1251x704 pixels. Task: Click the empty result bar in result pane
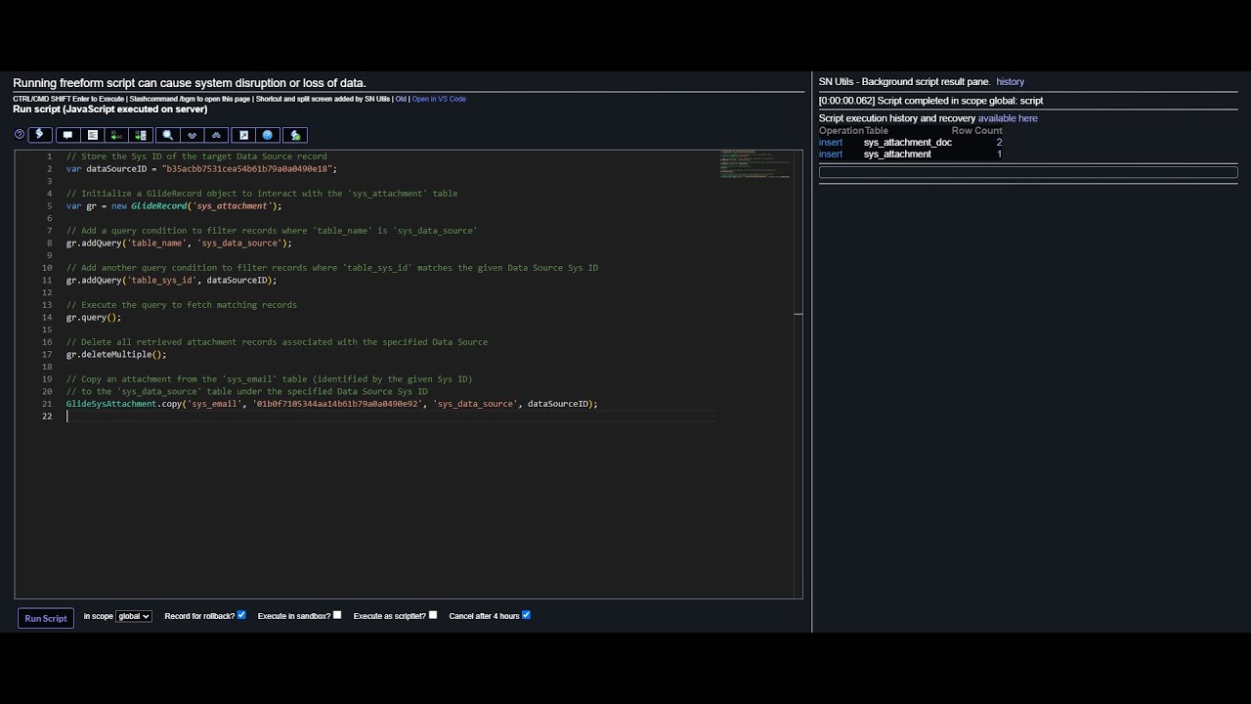(1028, 172)
